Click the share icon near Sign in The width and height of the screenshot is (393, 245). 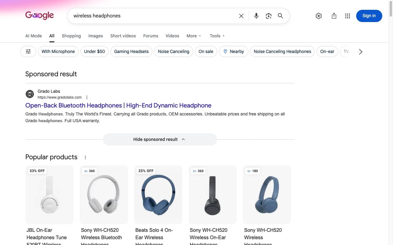(x=334, y=16)
